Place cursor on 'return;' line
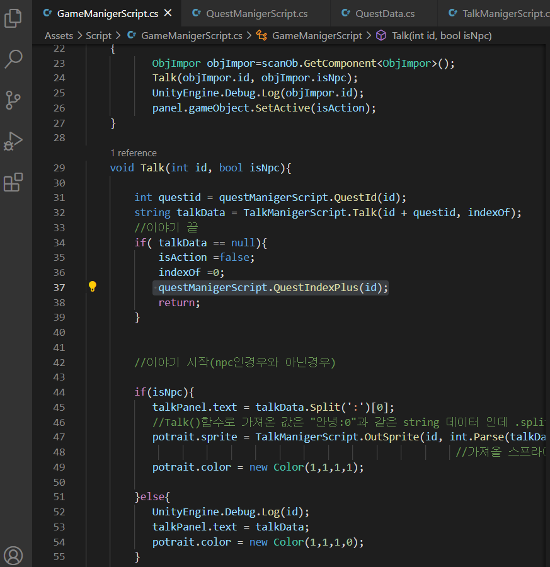Image resolution: width=550 pixels, height=567 pixels. (x=179, y=302)
